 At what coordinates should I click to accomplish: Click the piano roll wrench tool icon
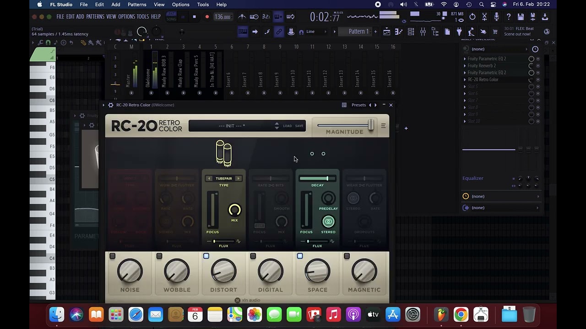coord(41,42)
